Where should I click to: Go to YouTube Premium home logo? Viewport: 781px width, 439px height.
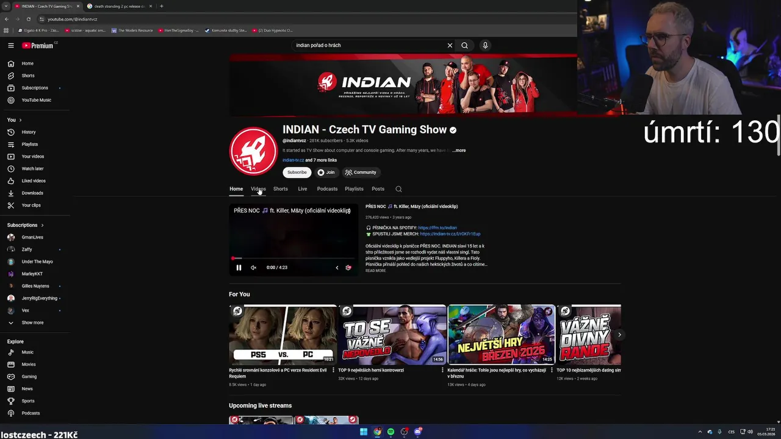(38, 46)
